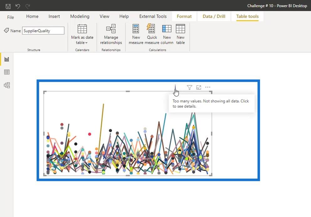311x217 pixels.
Task: Switch to the Format tab
Action: [x=184, y=17]
